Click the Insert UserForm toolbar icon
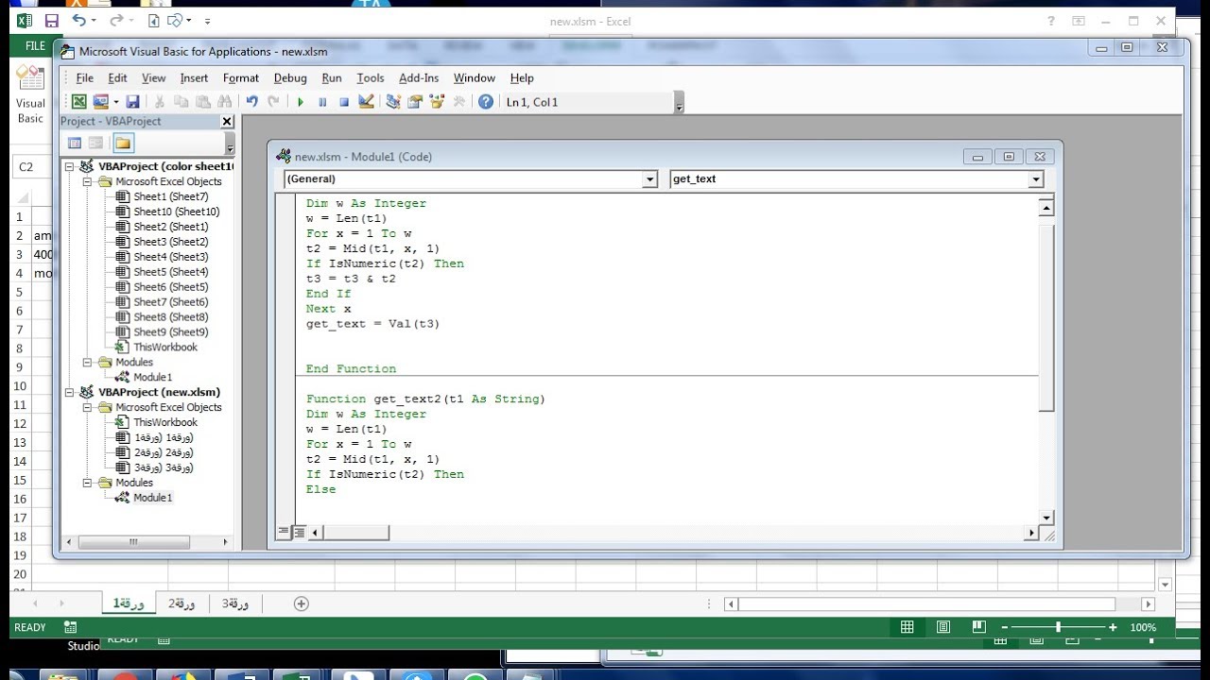Image resolution: width=1210 pixels, height=680 pixels. click(x=101, y=102)
